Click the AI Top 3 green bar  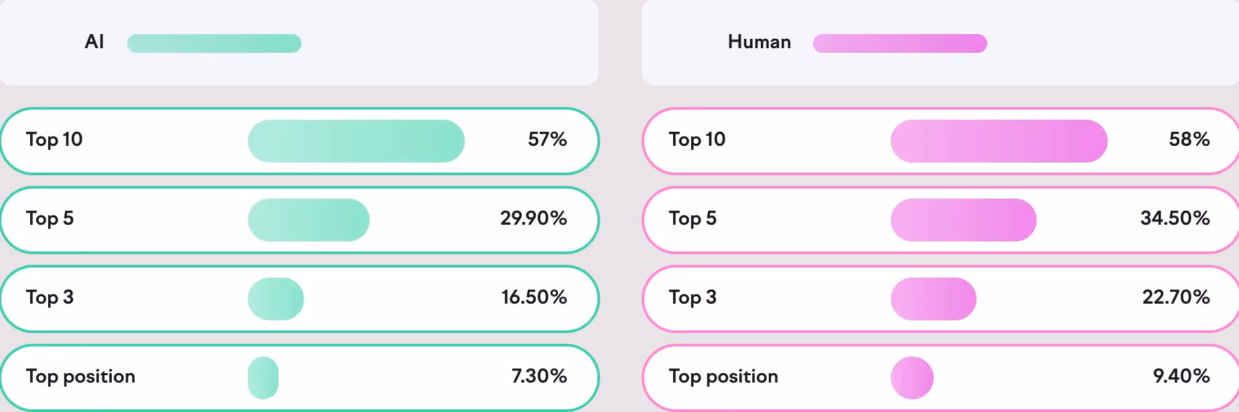click(276, 299)
